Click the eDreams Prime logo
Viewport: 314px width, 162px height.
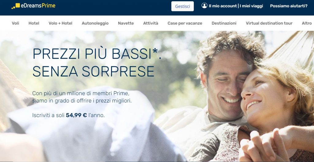(33, 6)
